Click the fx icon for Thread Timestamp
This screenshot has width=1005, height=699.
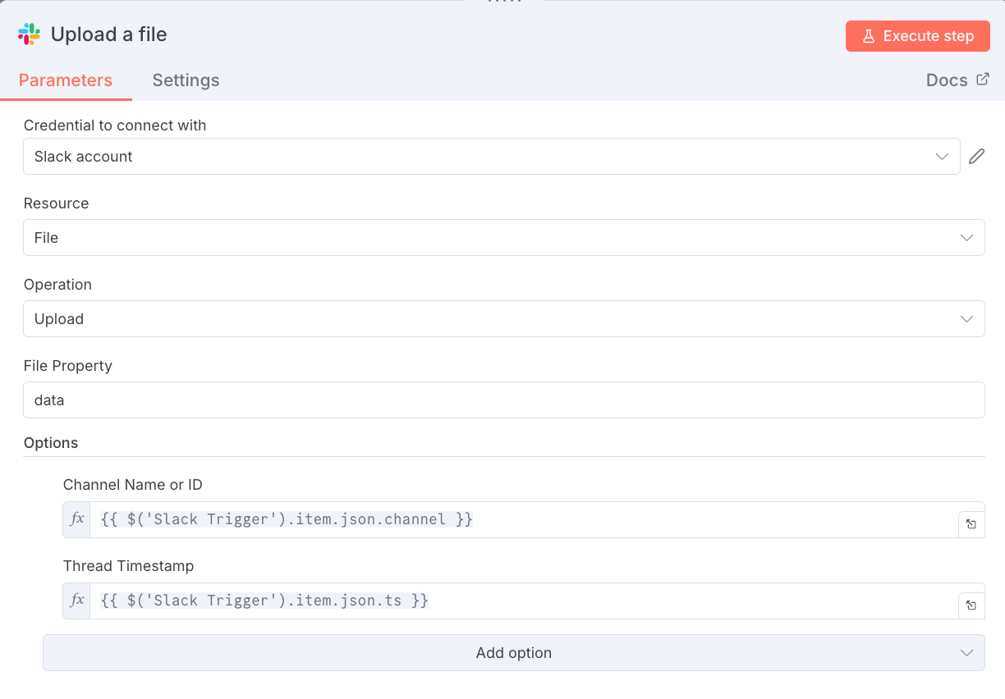click(77, 601)
